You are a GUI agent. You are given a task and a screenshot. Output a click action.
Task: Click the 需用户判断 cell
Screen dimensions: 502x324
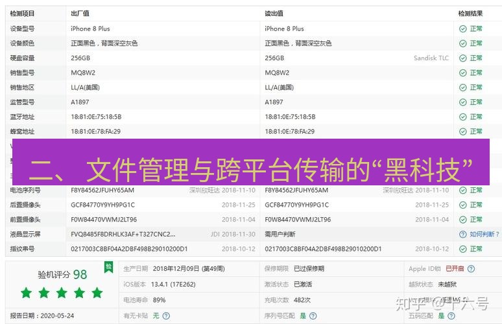(x=280, y=235)
